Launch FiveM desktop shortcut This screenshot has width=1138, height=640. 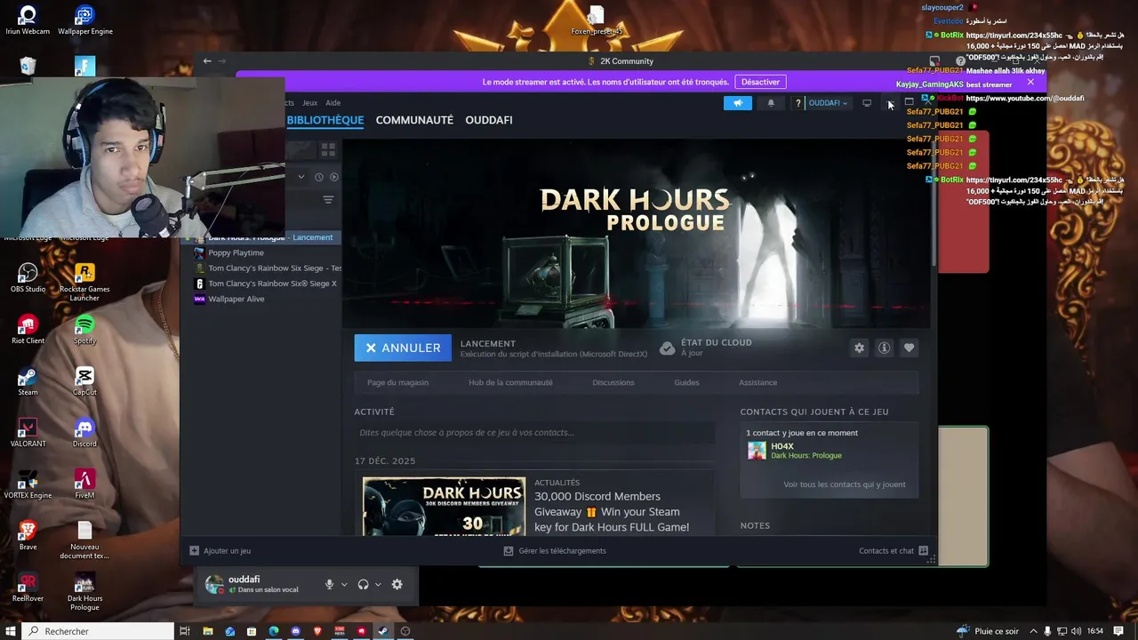pyautogui.click(x=84, y=484)
